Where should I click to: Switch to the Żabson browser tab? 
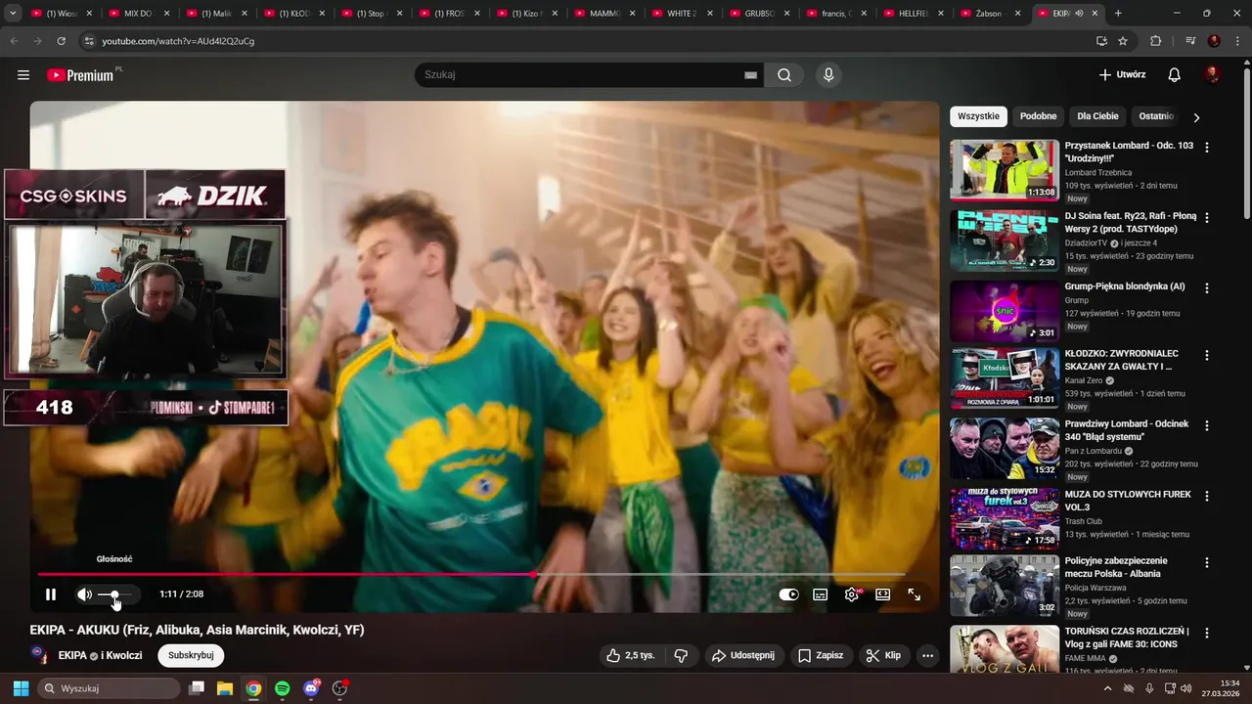tap(990, 14)
